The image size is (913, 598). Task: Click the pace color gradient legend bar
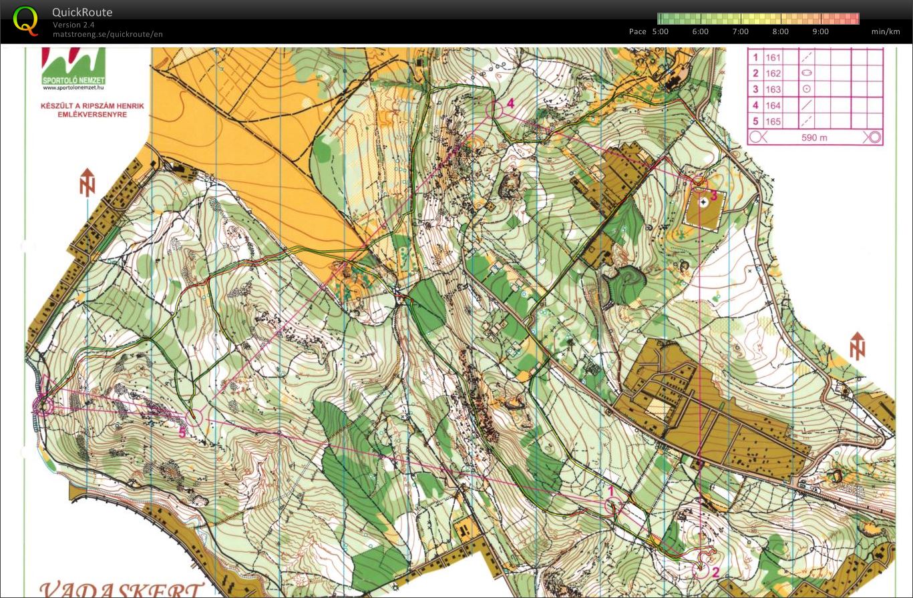758,19
